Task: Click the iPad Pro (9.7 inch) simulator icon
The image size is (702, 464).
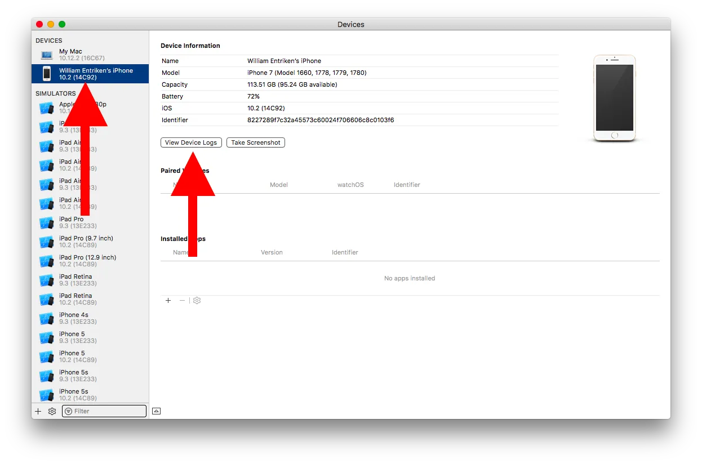Action: coord(46,242)
